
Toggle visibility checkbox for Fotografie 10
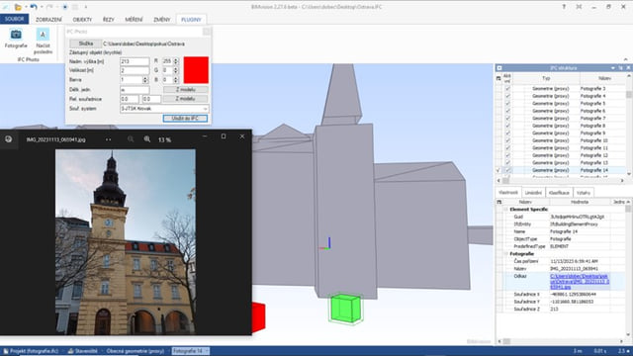[507, 140]
